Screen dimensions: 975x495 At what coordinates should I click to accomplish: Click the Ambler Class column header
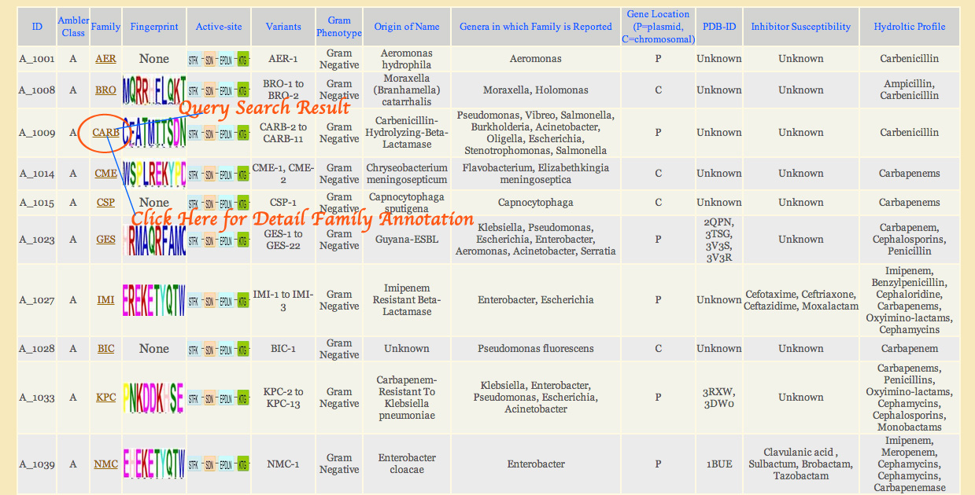(73, 27)
